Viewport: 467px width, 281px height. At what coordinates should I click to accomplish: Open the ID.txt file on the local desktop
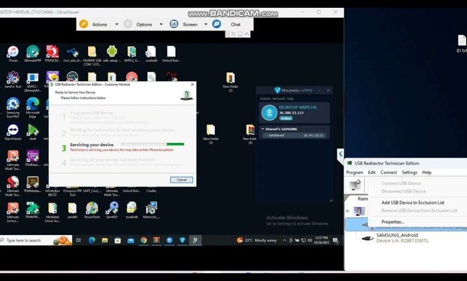point(462,44)
